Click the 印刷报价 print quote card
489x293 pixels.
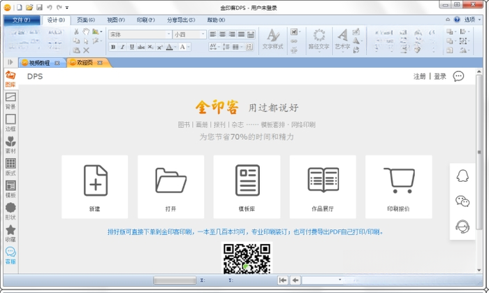[399, 187]
